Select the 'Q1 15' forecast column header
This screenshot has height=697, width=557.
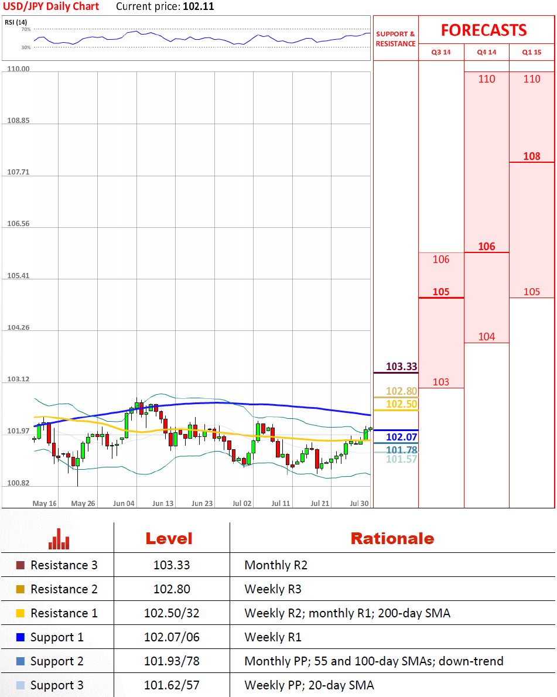(x=532, y=52)
